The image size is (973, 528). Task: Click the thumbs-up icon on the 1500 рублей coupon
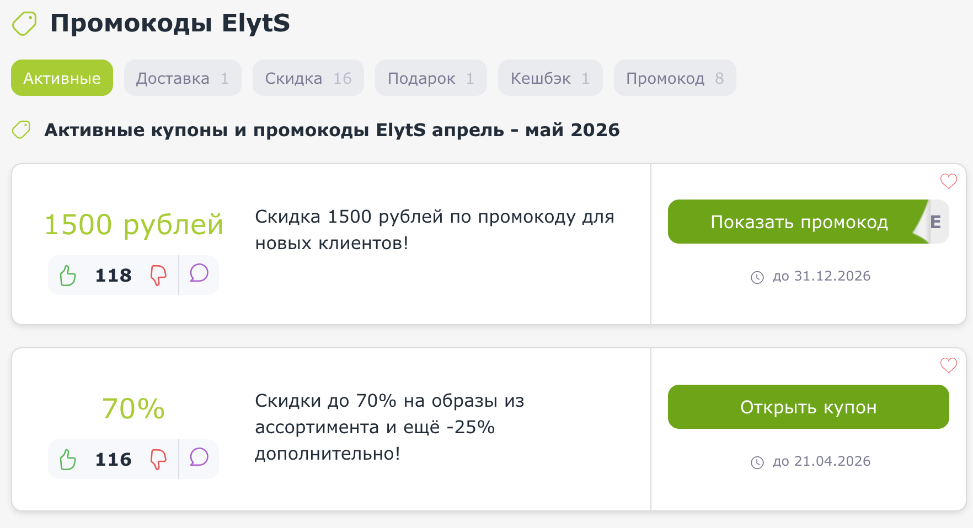68,274
